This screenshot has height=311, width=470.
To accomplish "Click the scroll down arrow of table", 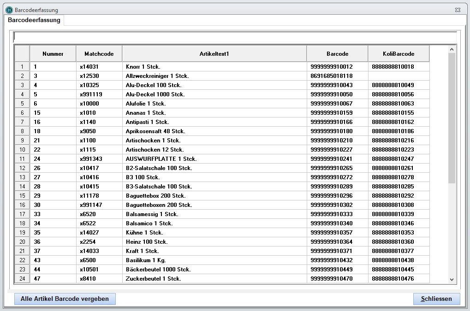I will (x=452, y=279).
